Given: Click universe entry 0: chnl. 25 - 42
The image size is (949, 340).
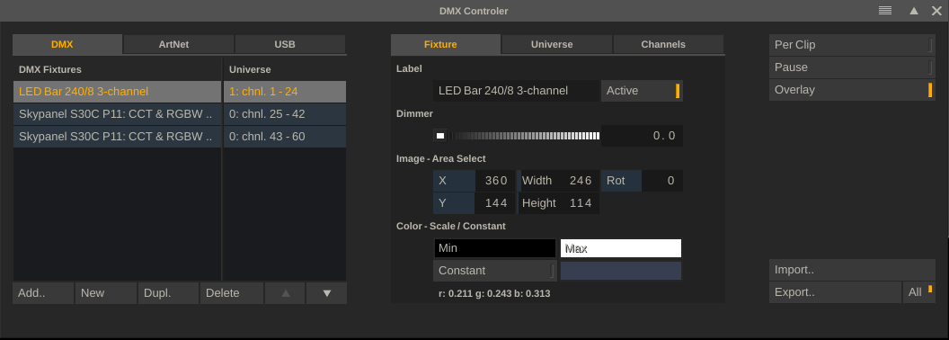Looking at the screenshot, I should point(285,114).
